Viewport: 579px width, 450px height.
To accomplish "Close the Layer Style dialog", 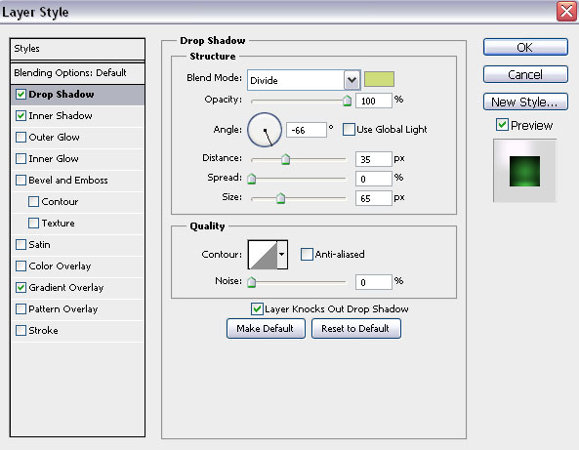I will 566,12.
